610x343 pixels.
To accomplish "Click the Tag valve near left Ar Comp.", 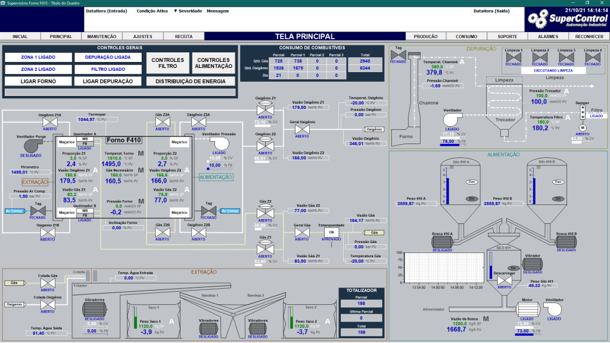I will [38, 211].
